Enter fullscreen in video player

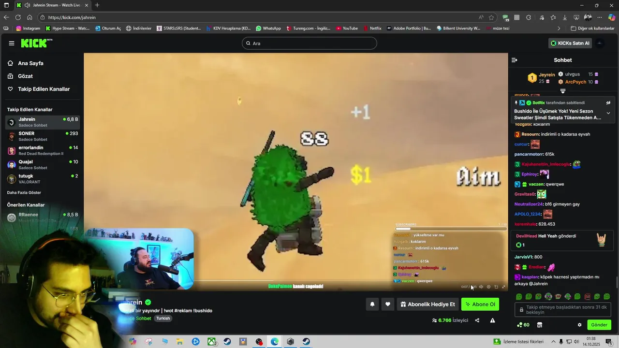504,287
